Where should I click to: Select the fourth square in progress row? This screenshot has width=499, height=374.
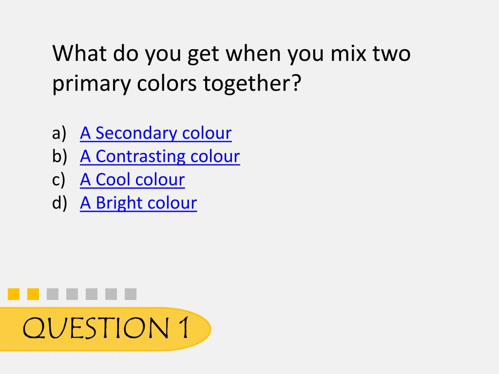click(72, 294)
